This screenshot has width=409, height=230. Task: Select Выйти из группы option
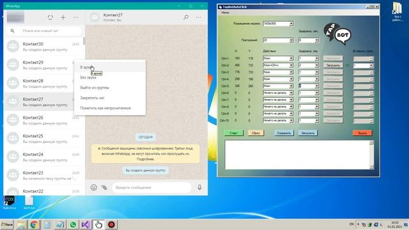point(110,88)
